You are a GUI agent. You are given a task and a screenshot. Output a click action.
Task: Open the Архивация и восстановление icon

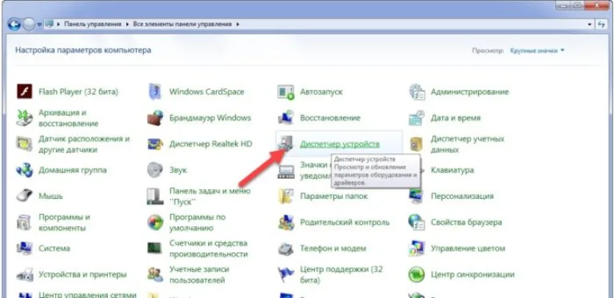24,118
